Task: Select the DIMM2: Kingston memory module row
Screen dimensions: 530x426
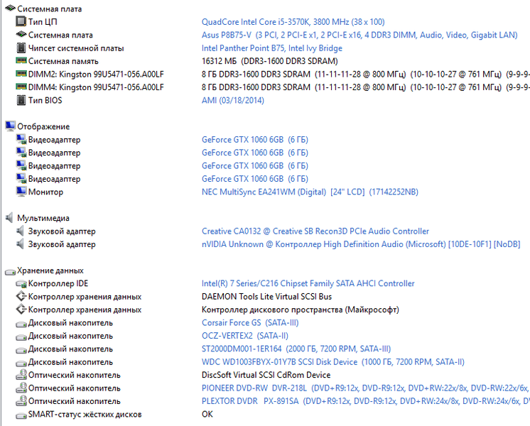Action: 96,75
